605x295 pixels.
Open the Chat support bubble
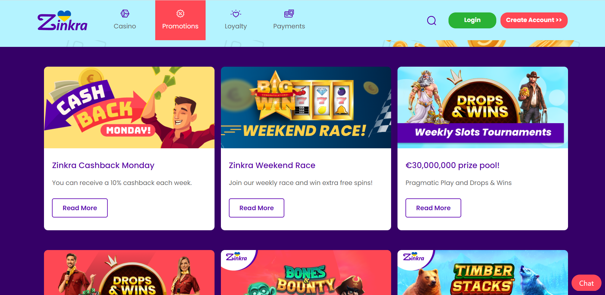coord(587,283)
